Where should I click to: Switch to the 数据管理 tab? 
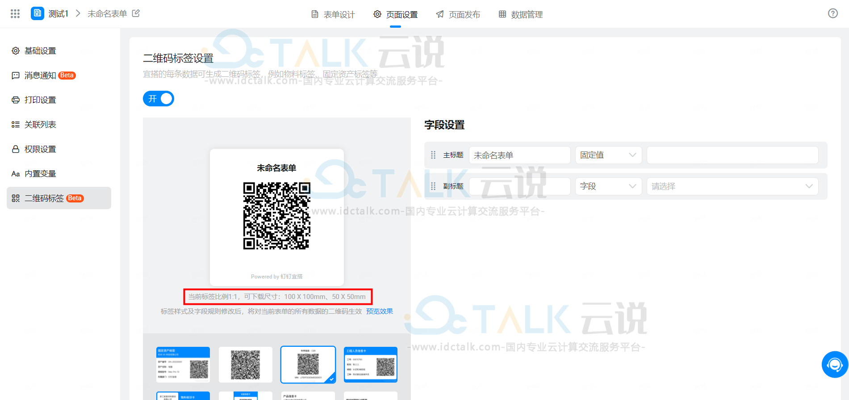click(x=521, y=14)
